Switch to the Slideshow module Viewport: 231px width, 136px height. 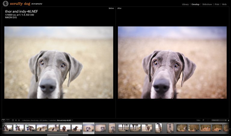coord(207,5)
